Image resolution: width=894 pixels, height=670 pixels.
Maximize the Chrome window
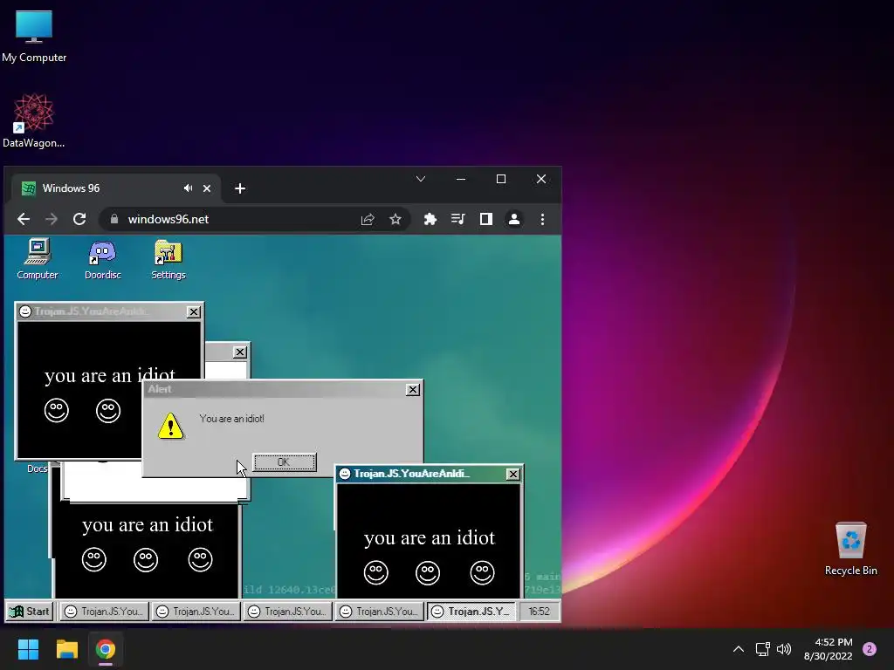coord(500,179)
